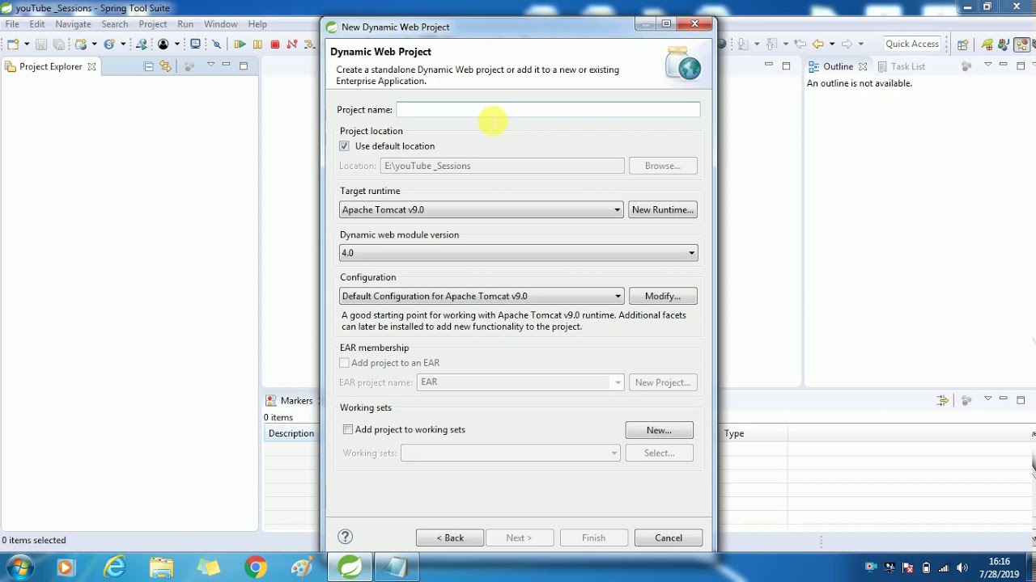Open Internet Explorer from taskbar
This screenshot has width=1036, height=582.
(x=115, y=567)
